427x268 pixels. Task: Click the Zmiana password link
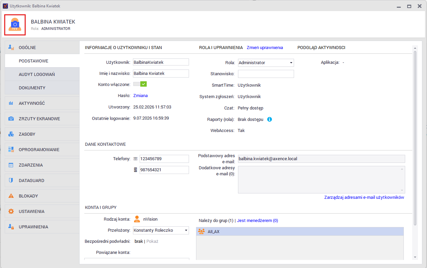[x=140, y=96]
